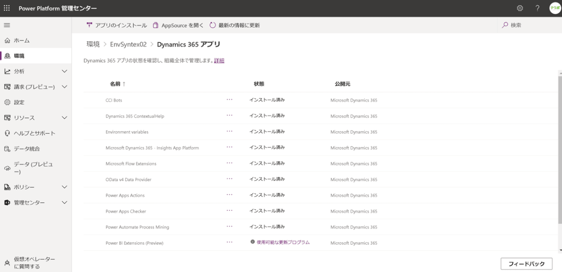Expand the 管理センター chevron
Image resolution: width=562 pixels, height=272 pixels.
[x=65, y=202]
